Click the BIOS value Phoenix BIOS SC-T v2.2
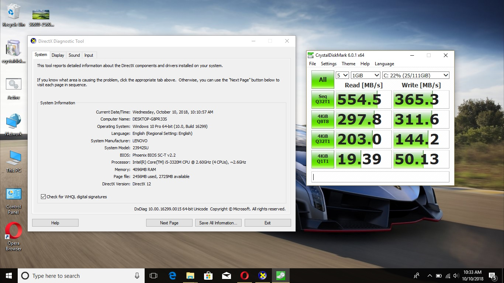 155,155
